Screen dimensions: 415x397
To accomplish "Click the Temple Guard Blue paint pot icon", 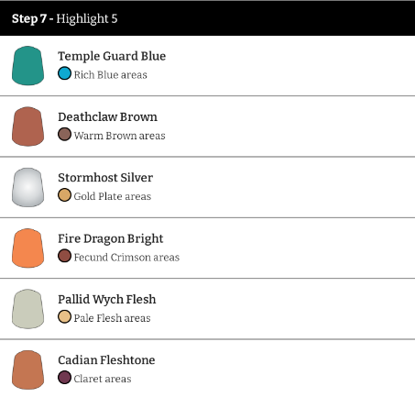I will pos(27,66).
